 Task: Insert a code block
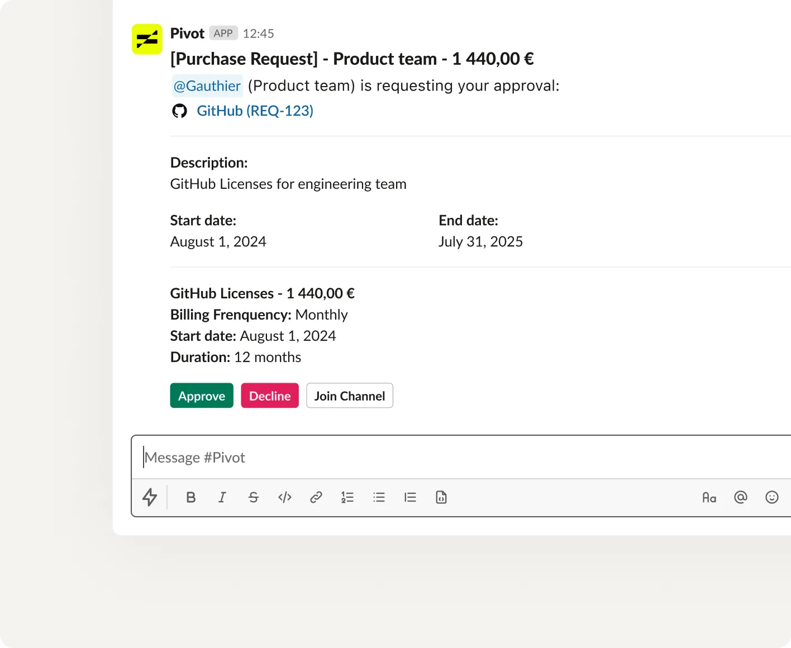(441, 497)
